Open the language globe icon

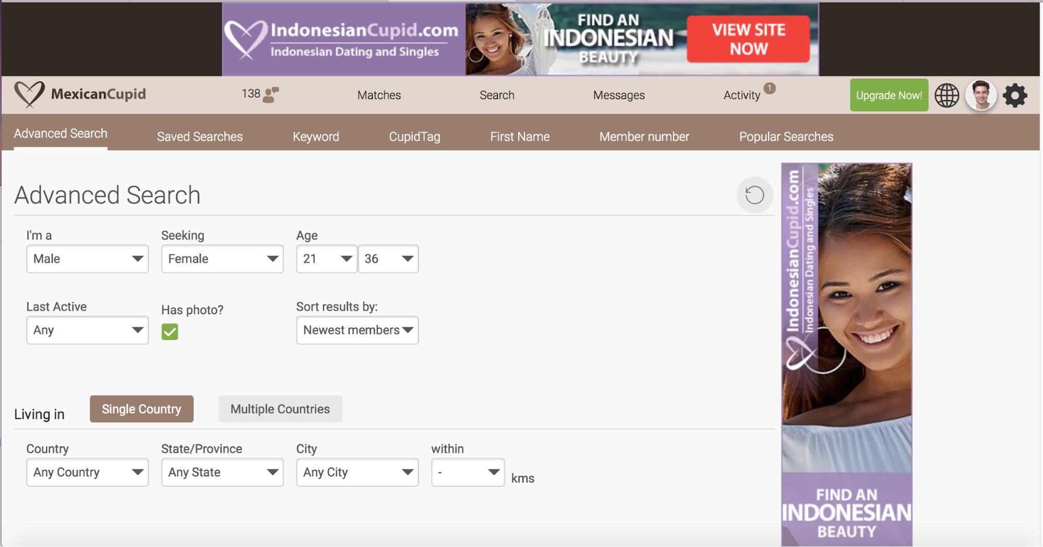946,95
